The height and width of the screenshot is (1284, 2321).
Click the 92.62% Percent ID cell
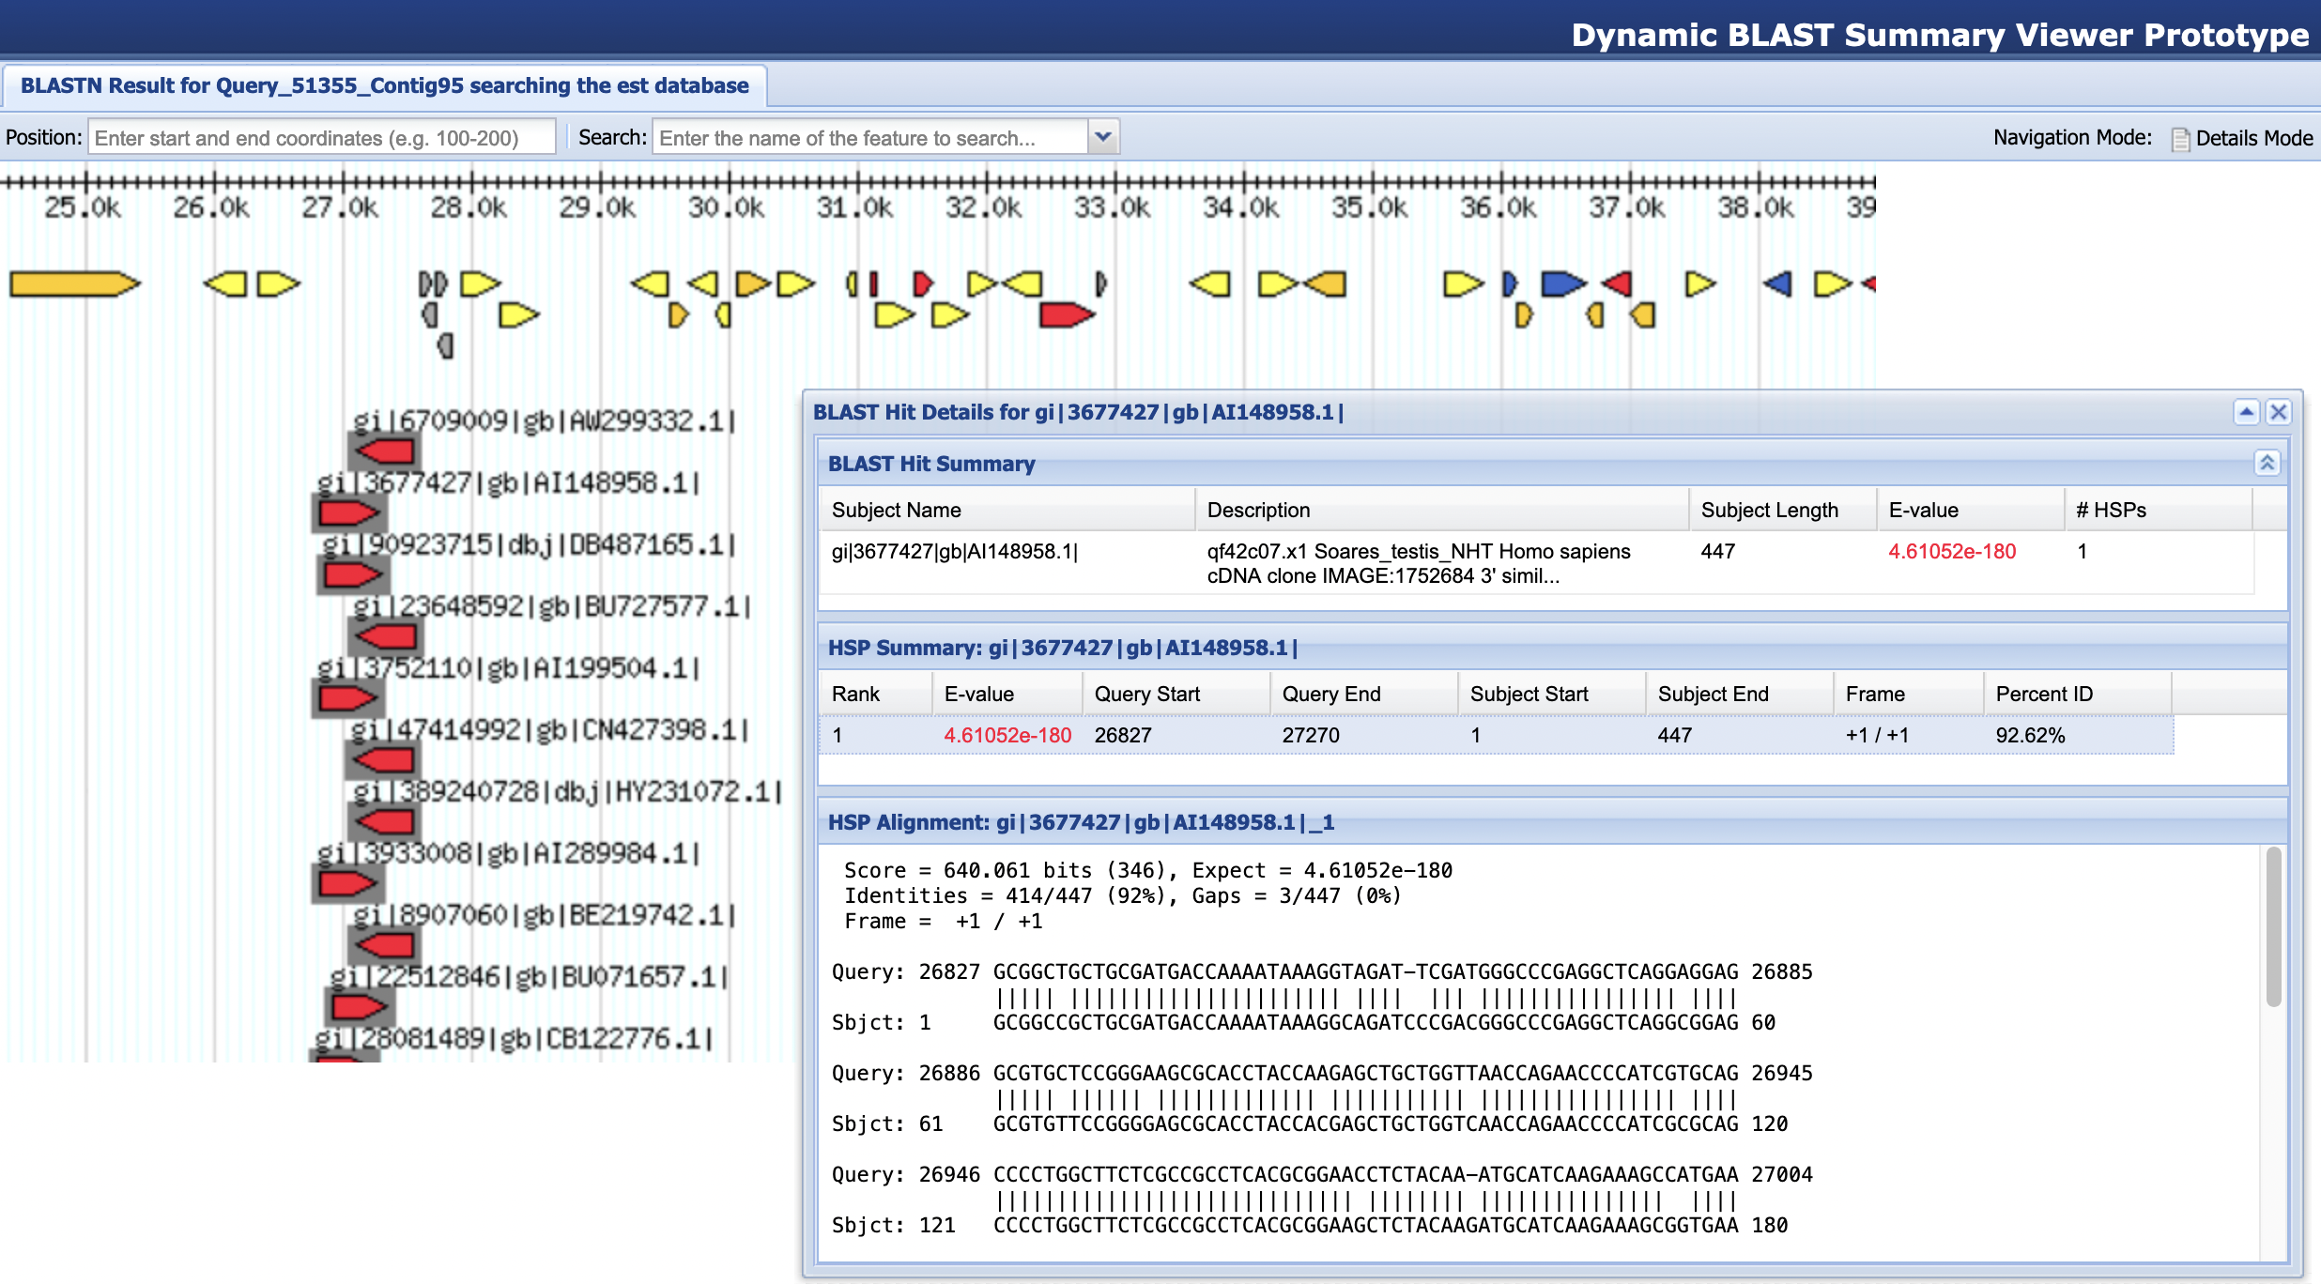[x=2030, y=735]
